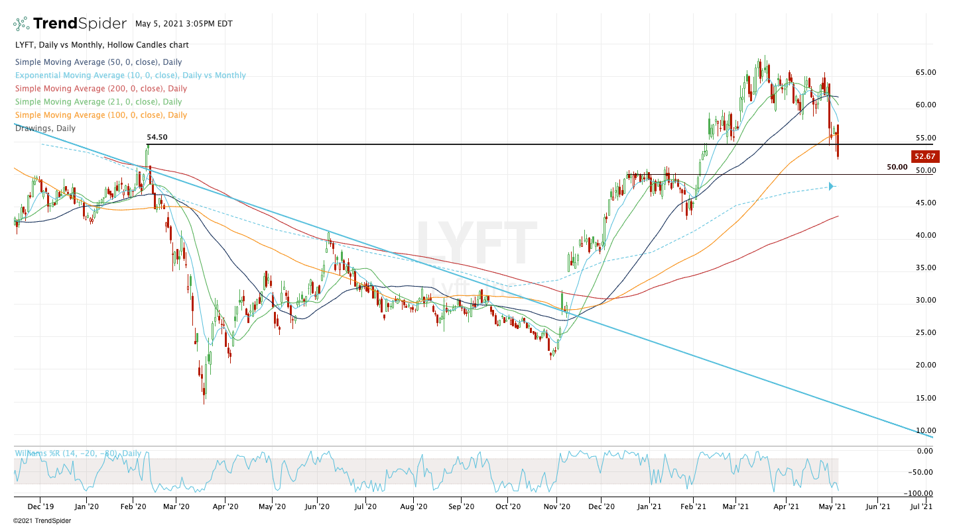The width and height of the screenshot is (953, 527).
Task: Click the 0.00 Williams %R axis value
Action: coord(924,451)
